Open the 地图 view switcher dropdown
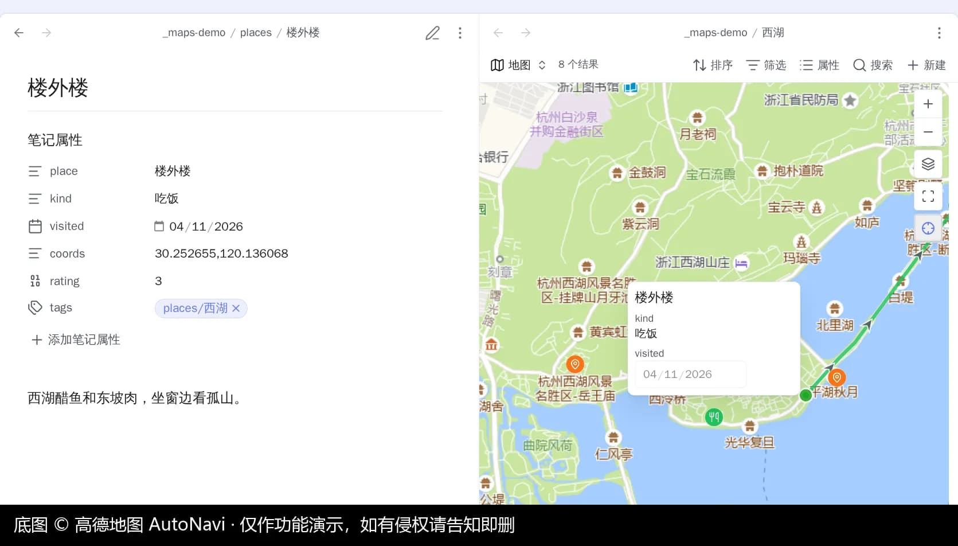Screen dimensions: 958x546 click(x=518, y=65)
